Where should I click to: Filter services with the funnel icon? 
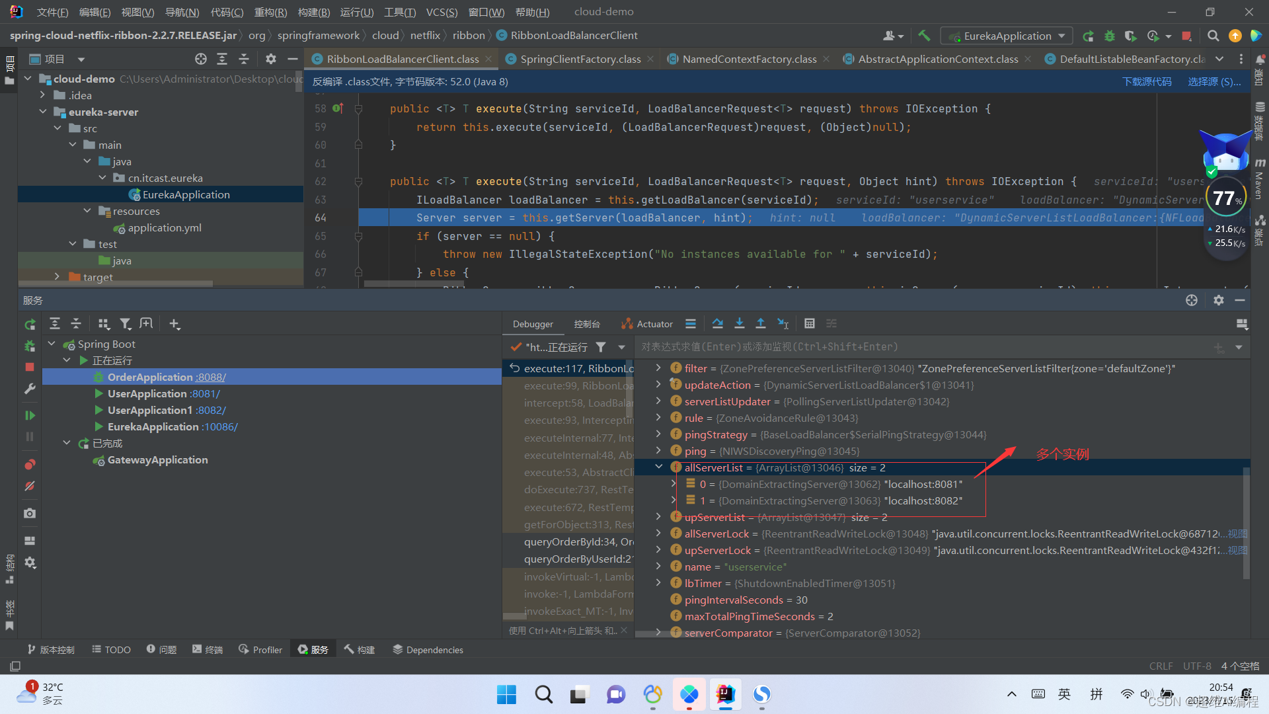pyautogui.click(x=125, y=323)
